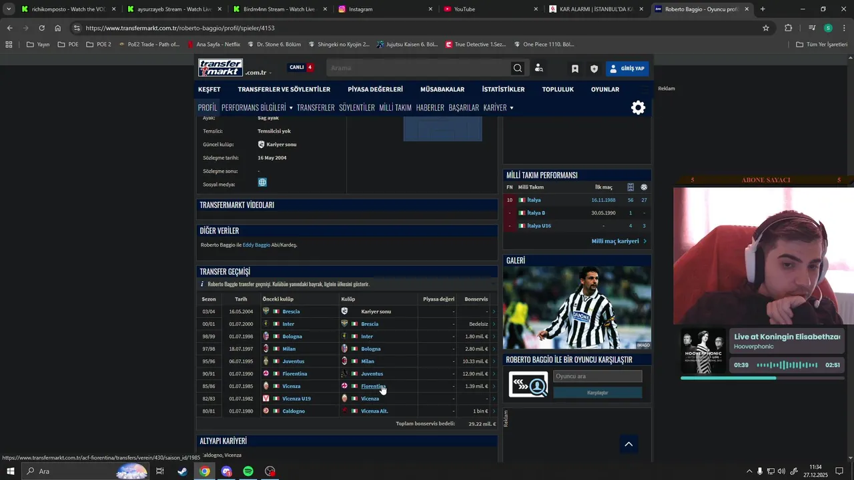Click the Chrome address bar URL
The height and width of the screenshot is (480, 854).
pyautogui.click(x=180, y=28)
